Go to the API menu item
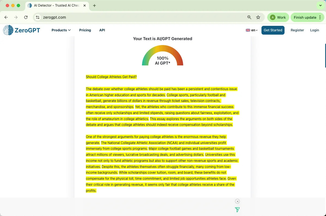326x216 pixels. pos(102,30)
